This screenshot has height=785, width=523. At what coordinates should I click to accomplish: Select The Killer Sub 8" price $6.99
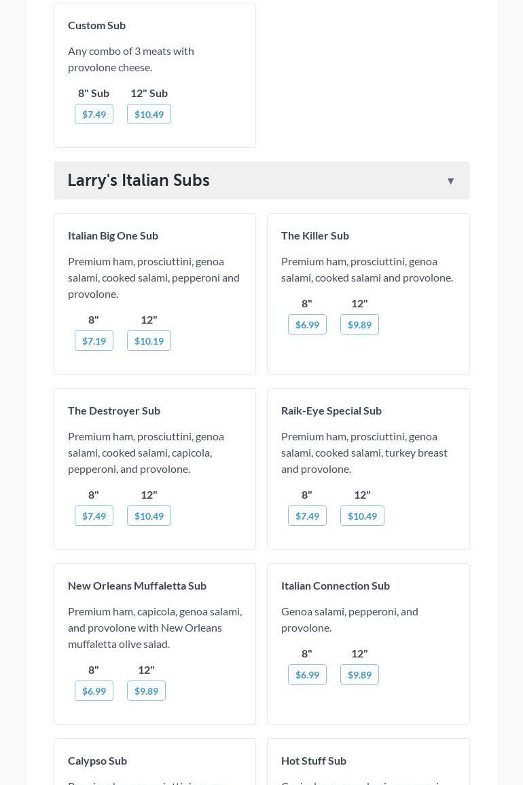(x=307, y=324)
